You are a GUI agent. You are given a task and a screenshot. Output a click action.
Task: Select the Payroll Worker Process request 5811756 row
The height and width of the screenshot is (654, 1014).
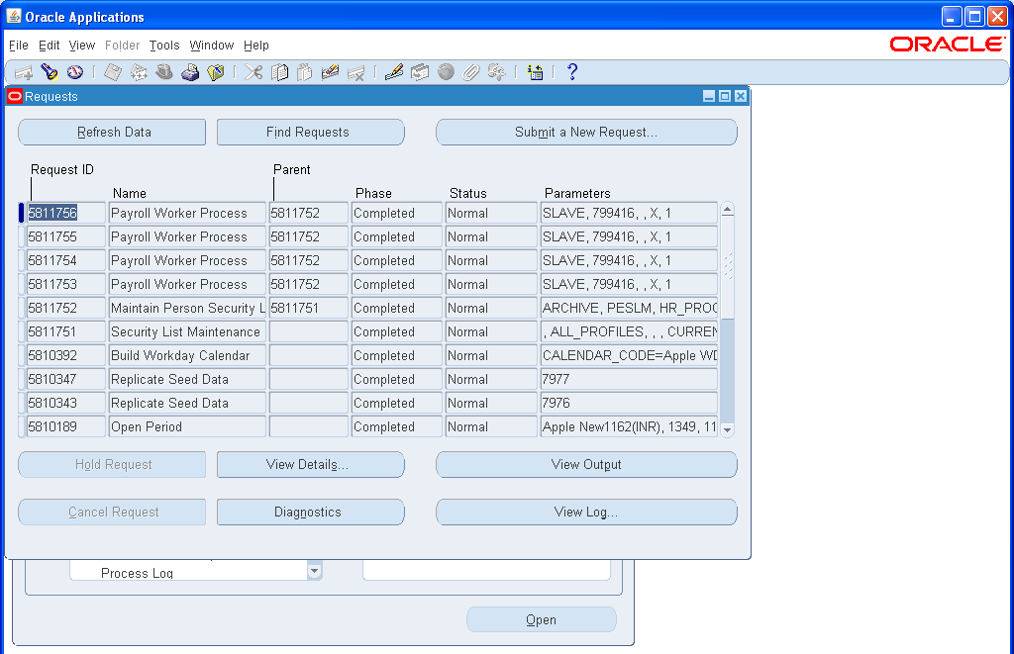tap(186, 213)
